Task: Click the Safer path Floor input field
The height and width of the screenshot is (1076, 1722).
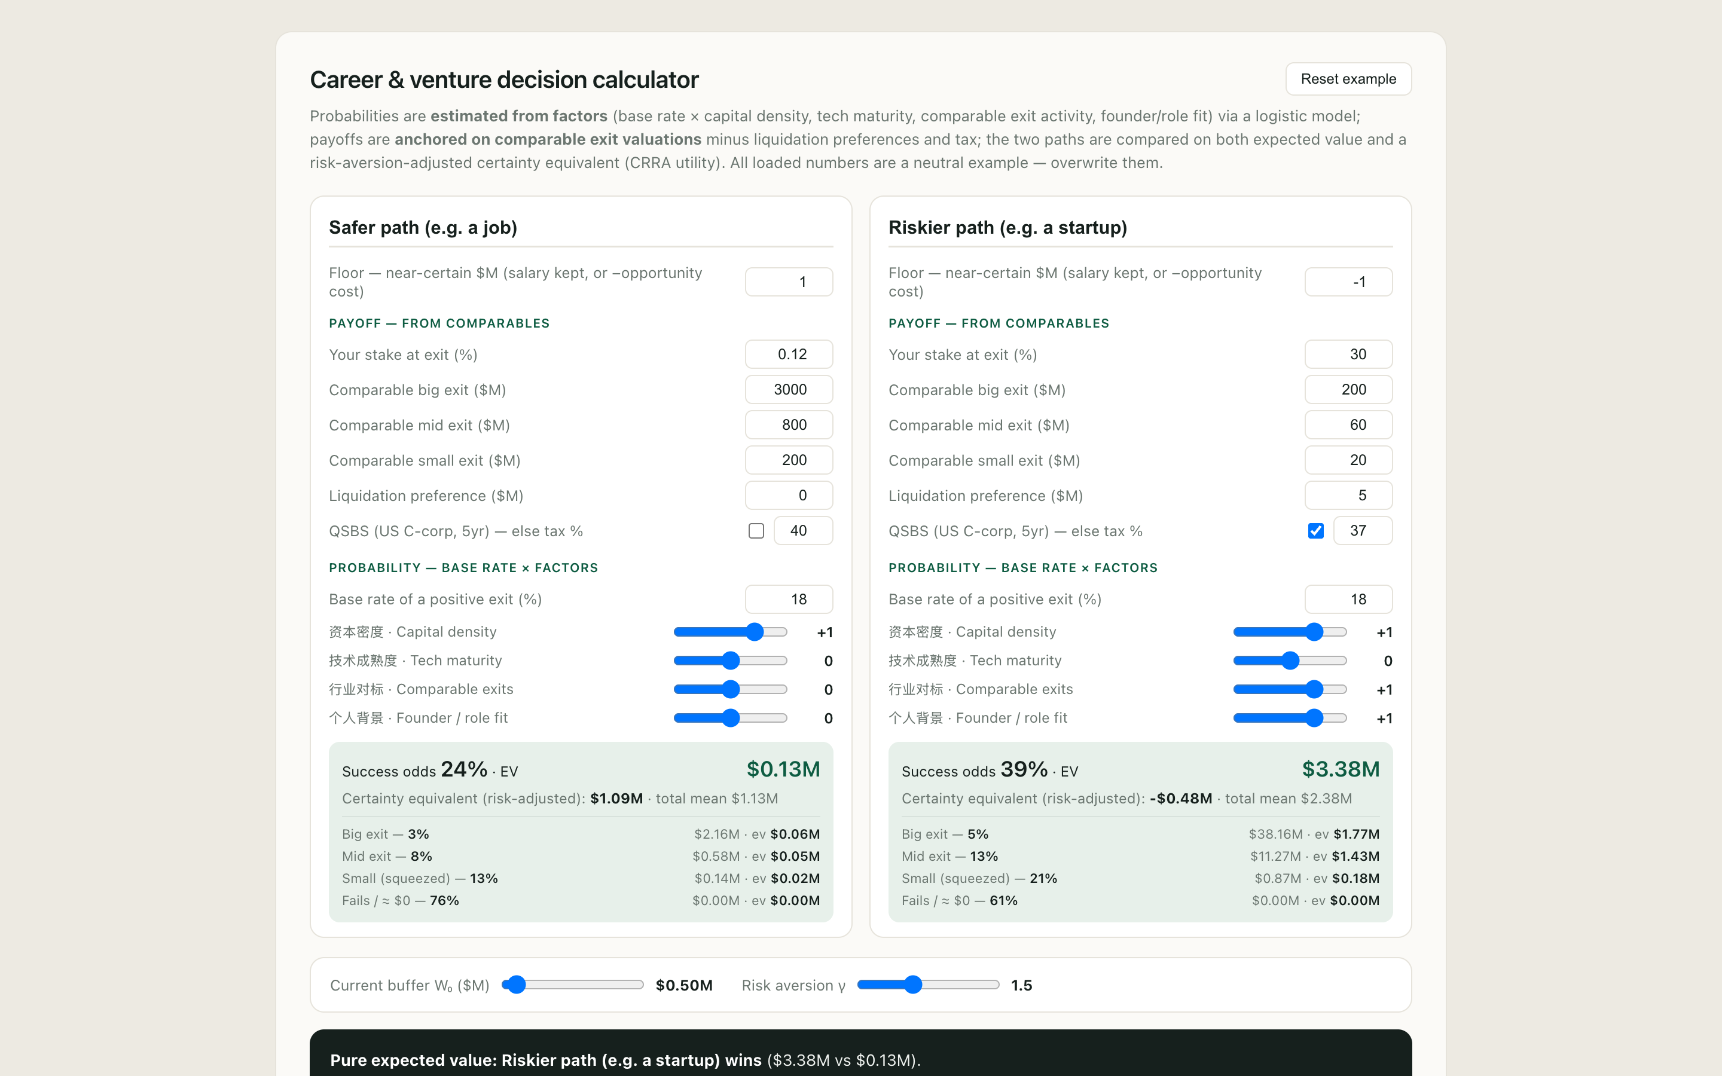Action: [789, 282]
